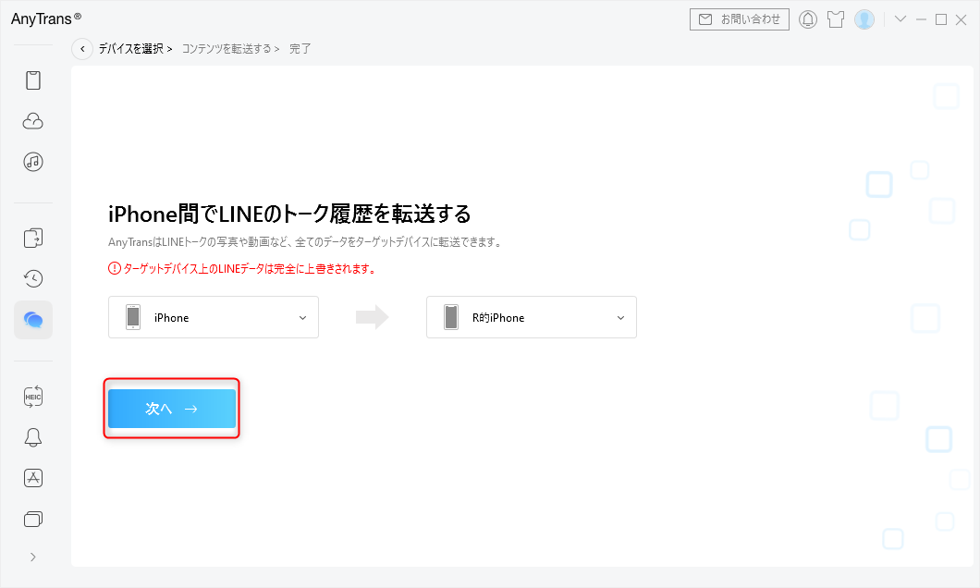Open target device R的iPhone dropdown
980x588 pixels.
pyautogui.click(x=532, y=317)
